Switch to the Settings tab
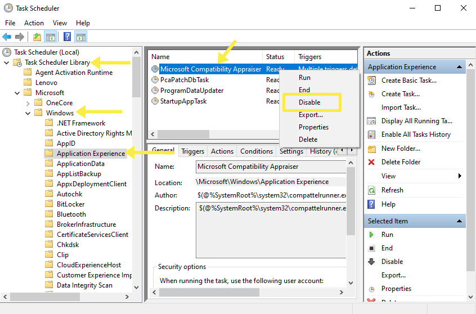Viewport: 476px width, 314px height. [291, 151]
